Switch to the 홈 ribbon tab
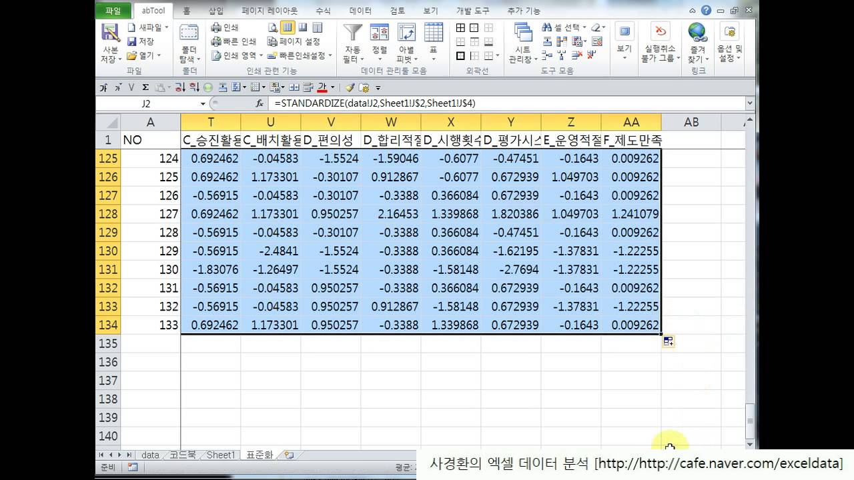 tap(186, 11)
